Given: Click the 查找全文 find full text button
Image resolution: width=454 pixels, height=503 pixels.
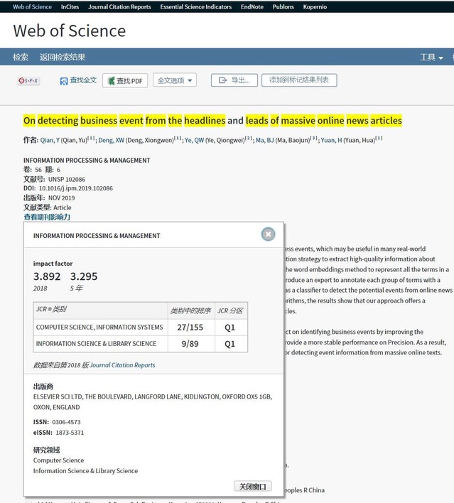Looking at the screenshot, I should [78, 80].
